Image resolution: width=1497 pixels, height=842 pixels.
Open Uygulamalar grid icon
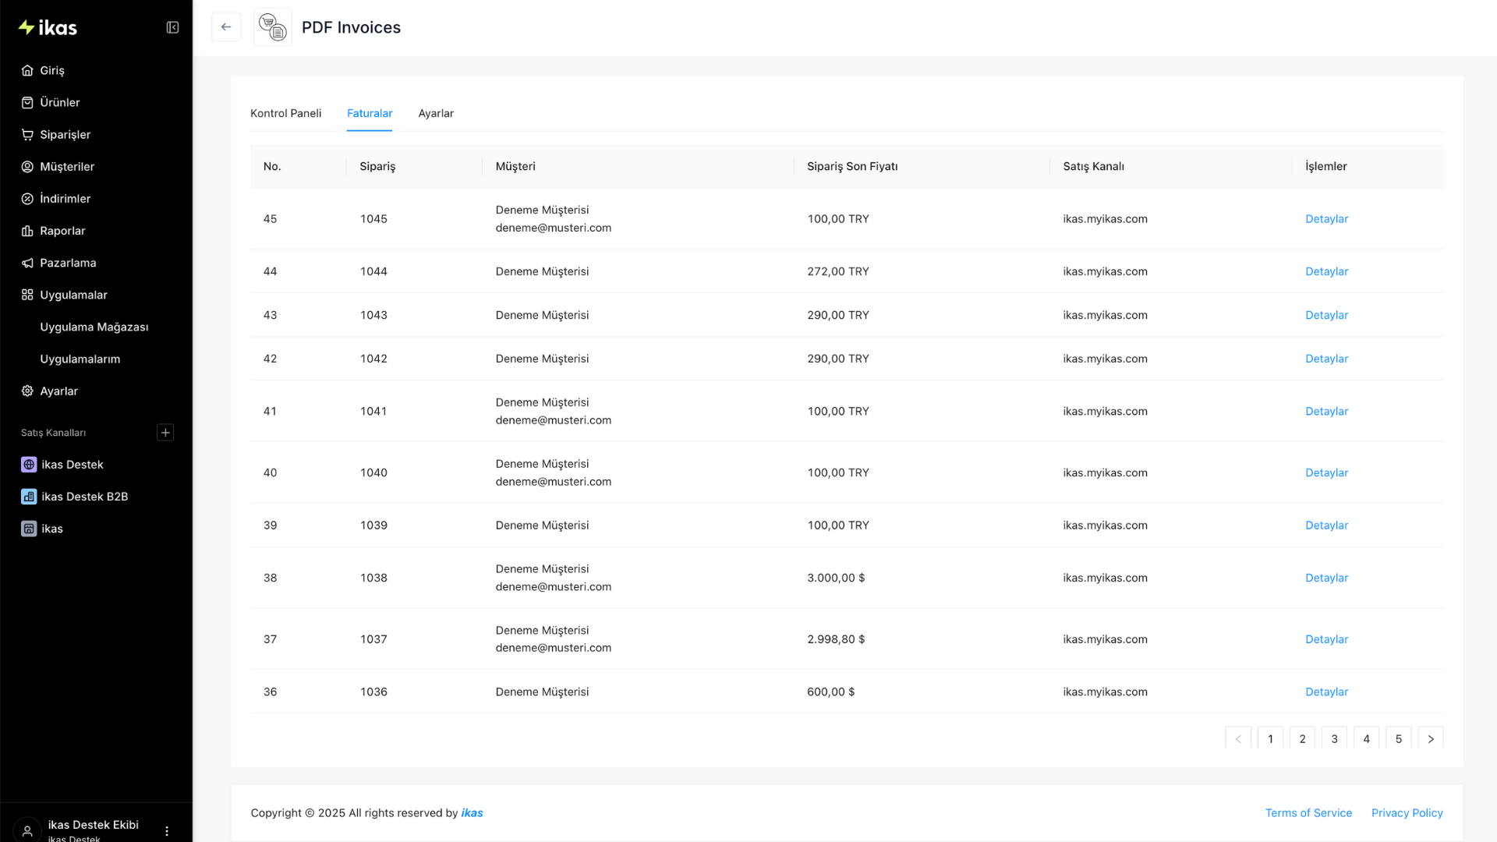[27, 295]
